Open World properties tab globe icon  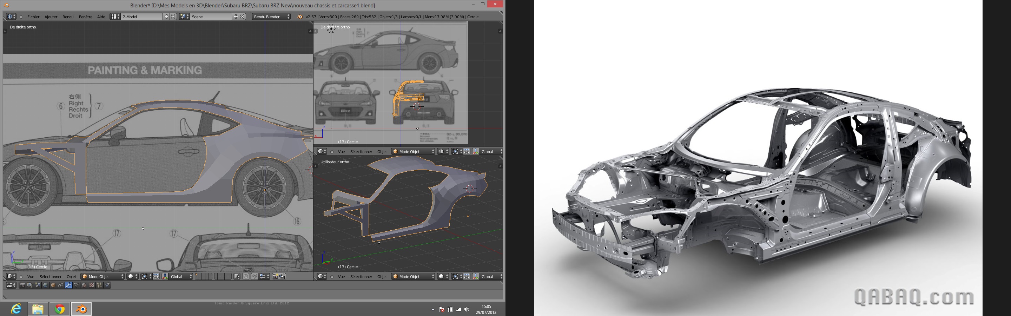[x=45, y=285]
